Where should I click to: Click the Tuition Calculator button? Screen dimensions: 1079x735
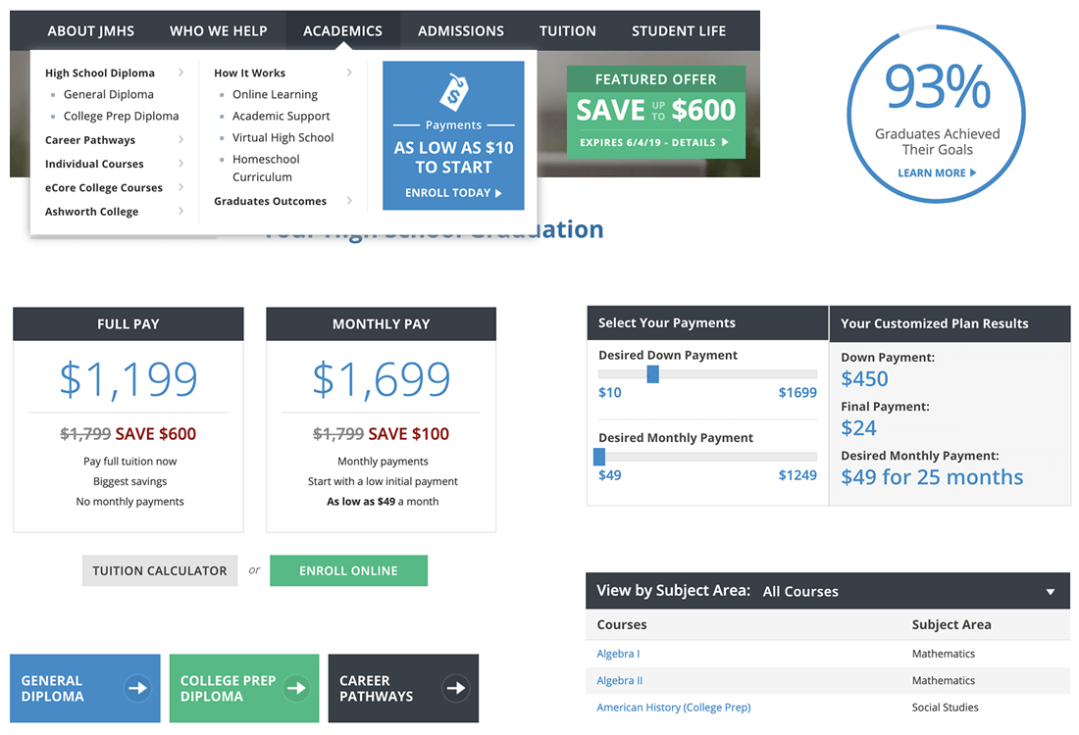point(160,570)
